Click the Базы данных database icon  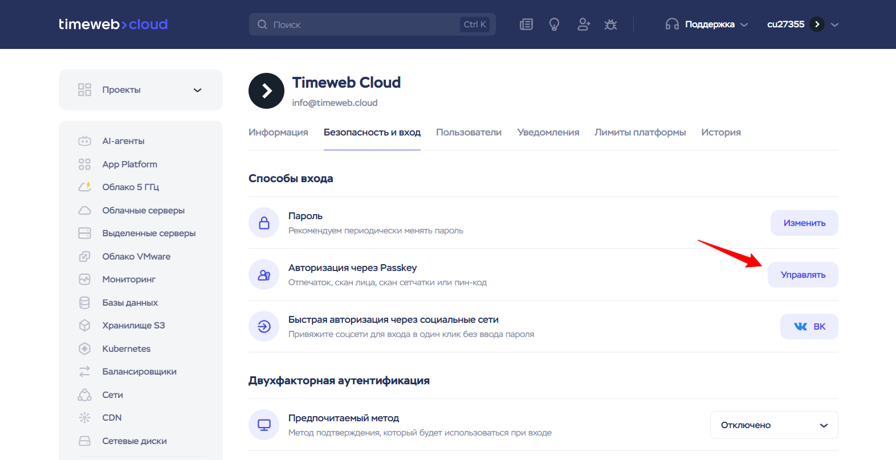[84, 302]
